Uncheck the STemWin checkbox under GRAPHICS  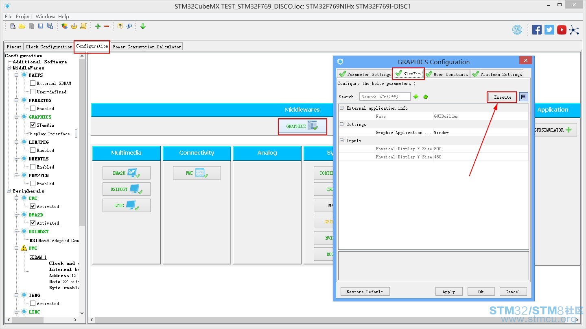(33, 125)
